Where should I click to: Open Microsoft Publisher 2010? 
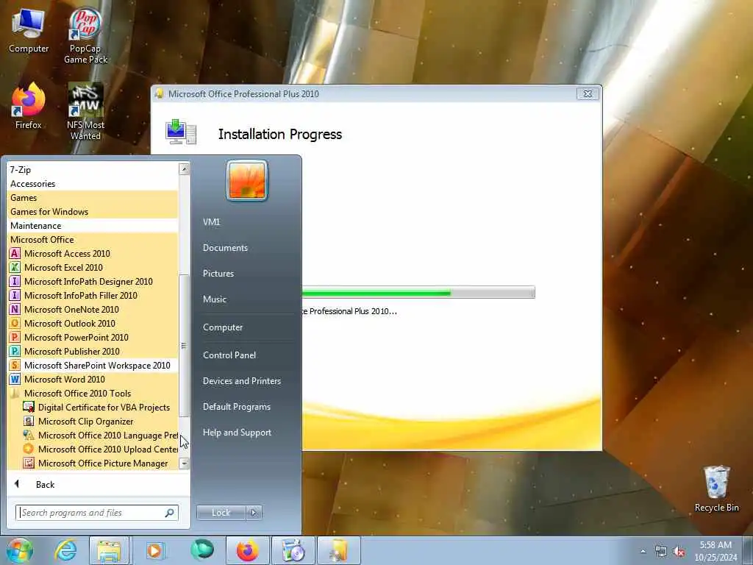pos(72,351)
